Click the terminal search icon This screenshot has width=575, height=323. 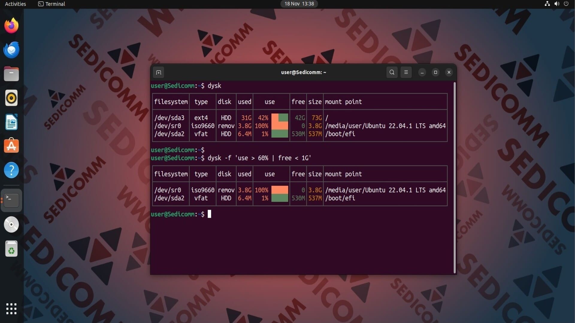pos(392,72)
